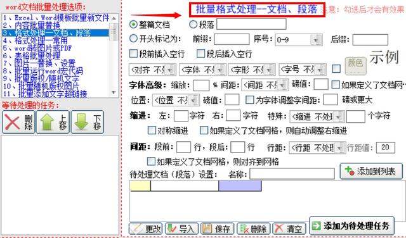The width and height of the screenshot is (406, 238).
Task: Select the 整篇文档 radio option
Action: 133,25
